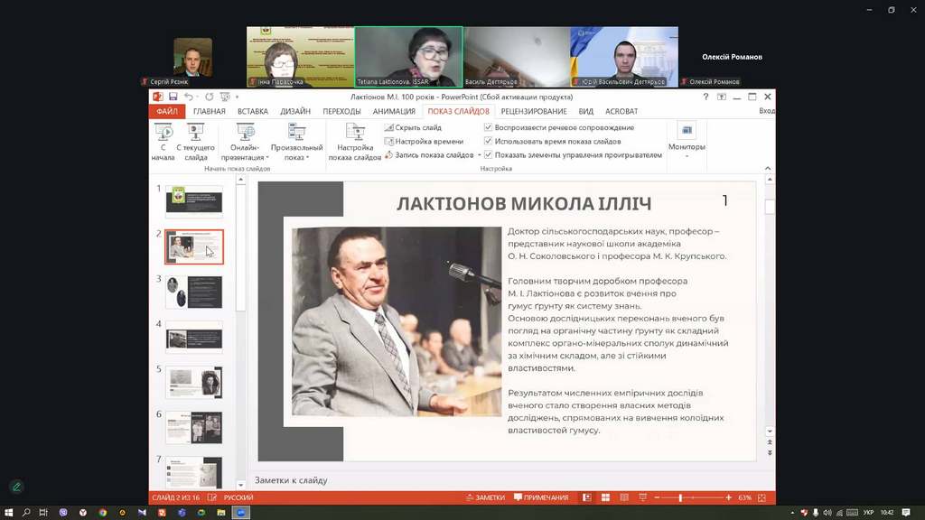Switch to the АНИМАЦИЯ tab
The width and height of the screenshot is (925, 520).
click(x=394, y=111)
